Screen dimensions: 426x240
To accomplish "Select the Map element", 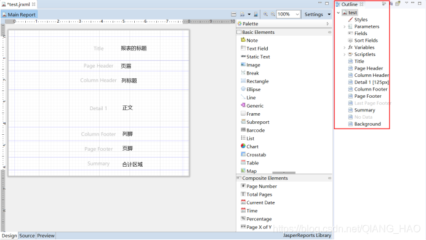I will [x=249, y=171].
